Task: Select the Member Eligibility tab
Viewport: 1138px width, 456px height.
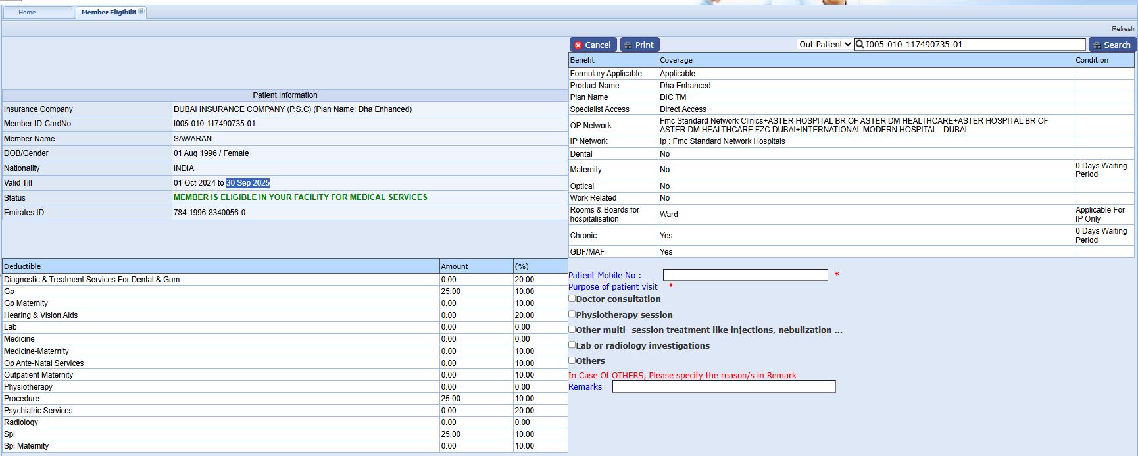Action: 108,13
